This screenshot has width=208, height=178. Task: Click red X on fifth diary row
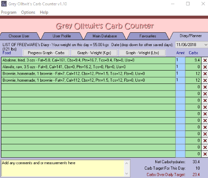coord(205,87)
